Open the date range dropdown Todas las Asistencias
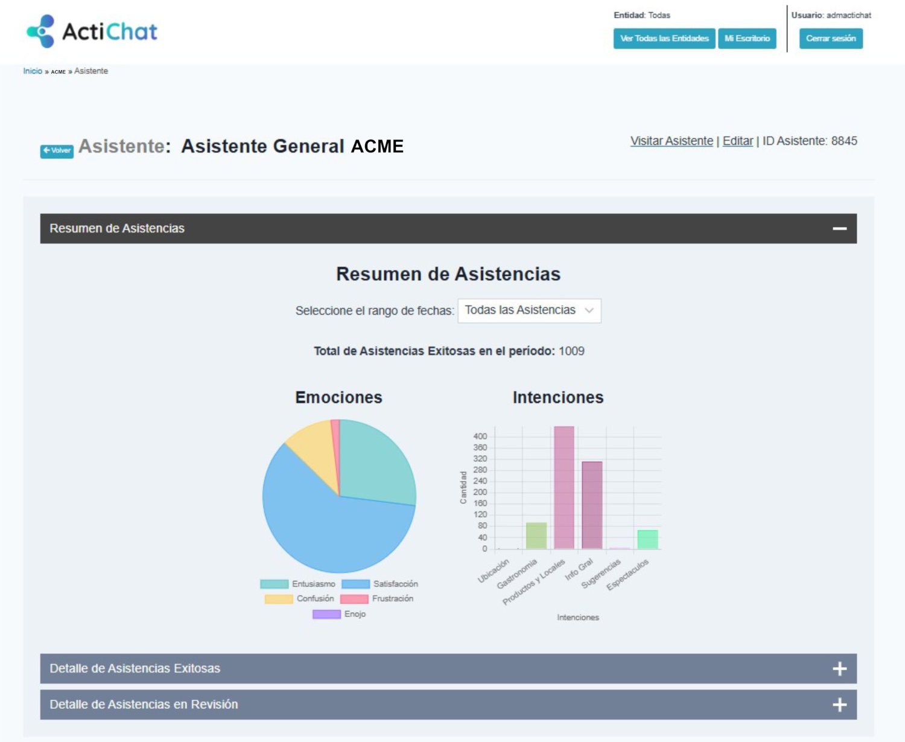 [529, 310]
